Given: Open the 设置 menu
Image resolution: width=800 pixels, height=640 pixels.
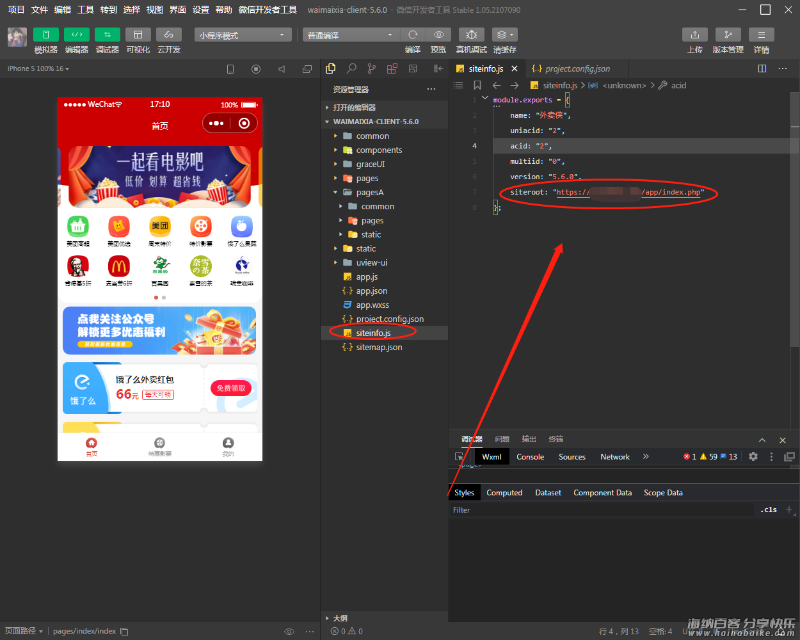Looking at the screenshot, I should [201, 10].
